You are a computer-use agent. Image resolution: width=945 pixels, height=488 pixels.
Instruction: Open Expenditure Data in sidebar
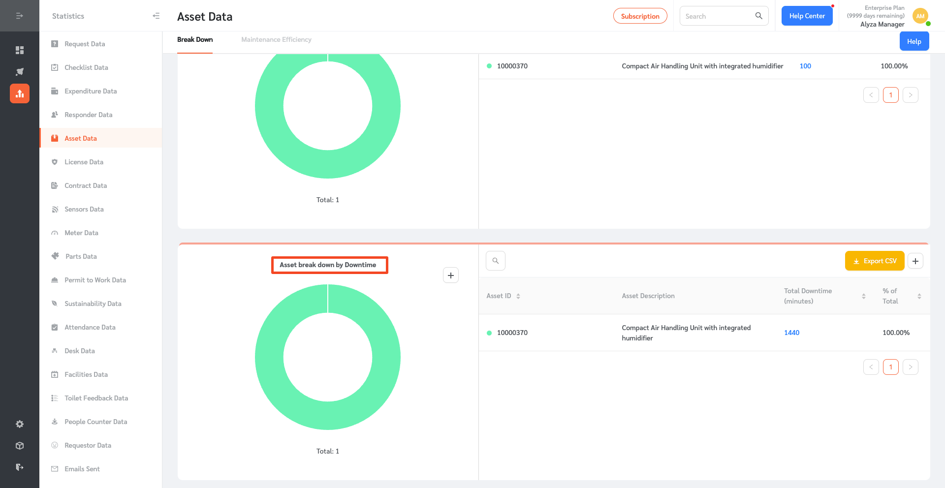[100, 91]
